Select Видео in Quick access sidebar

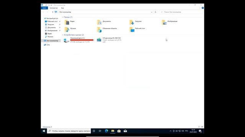click(x=48, y=33)
